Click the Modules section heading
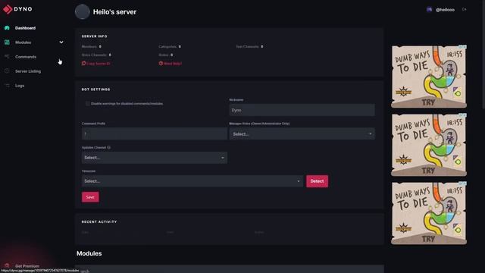Image resolution: width=485 pixels, height=273 pixels. click(x=89, y=253)
